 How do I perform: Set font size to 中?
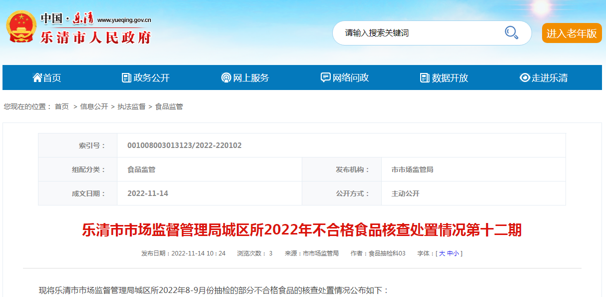tap(450, 253)
